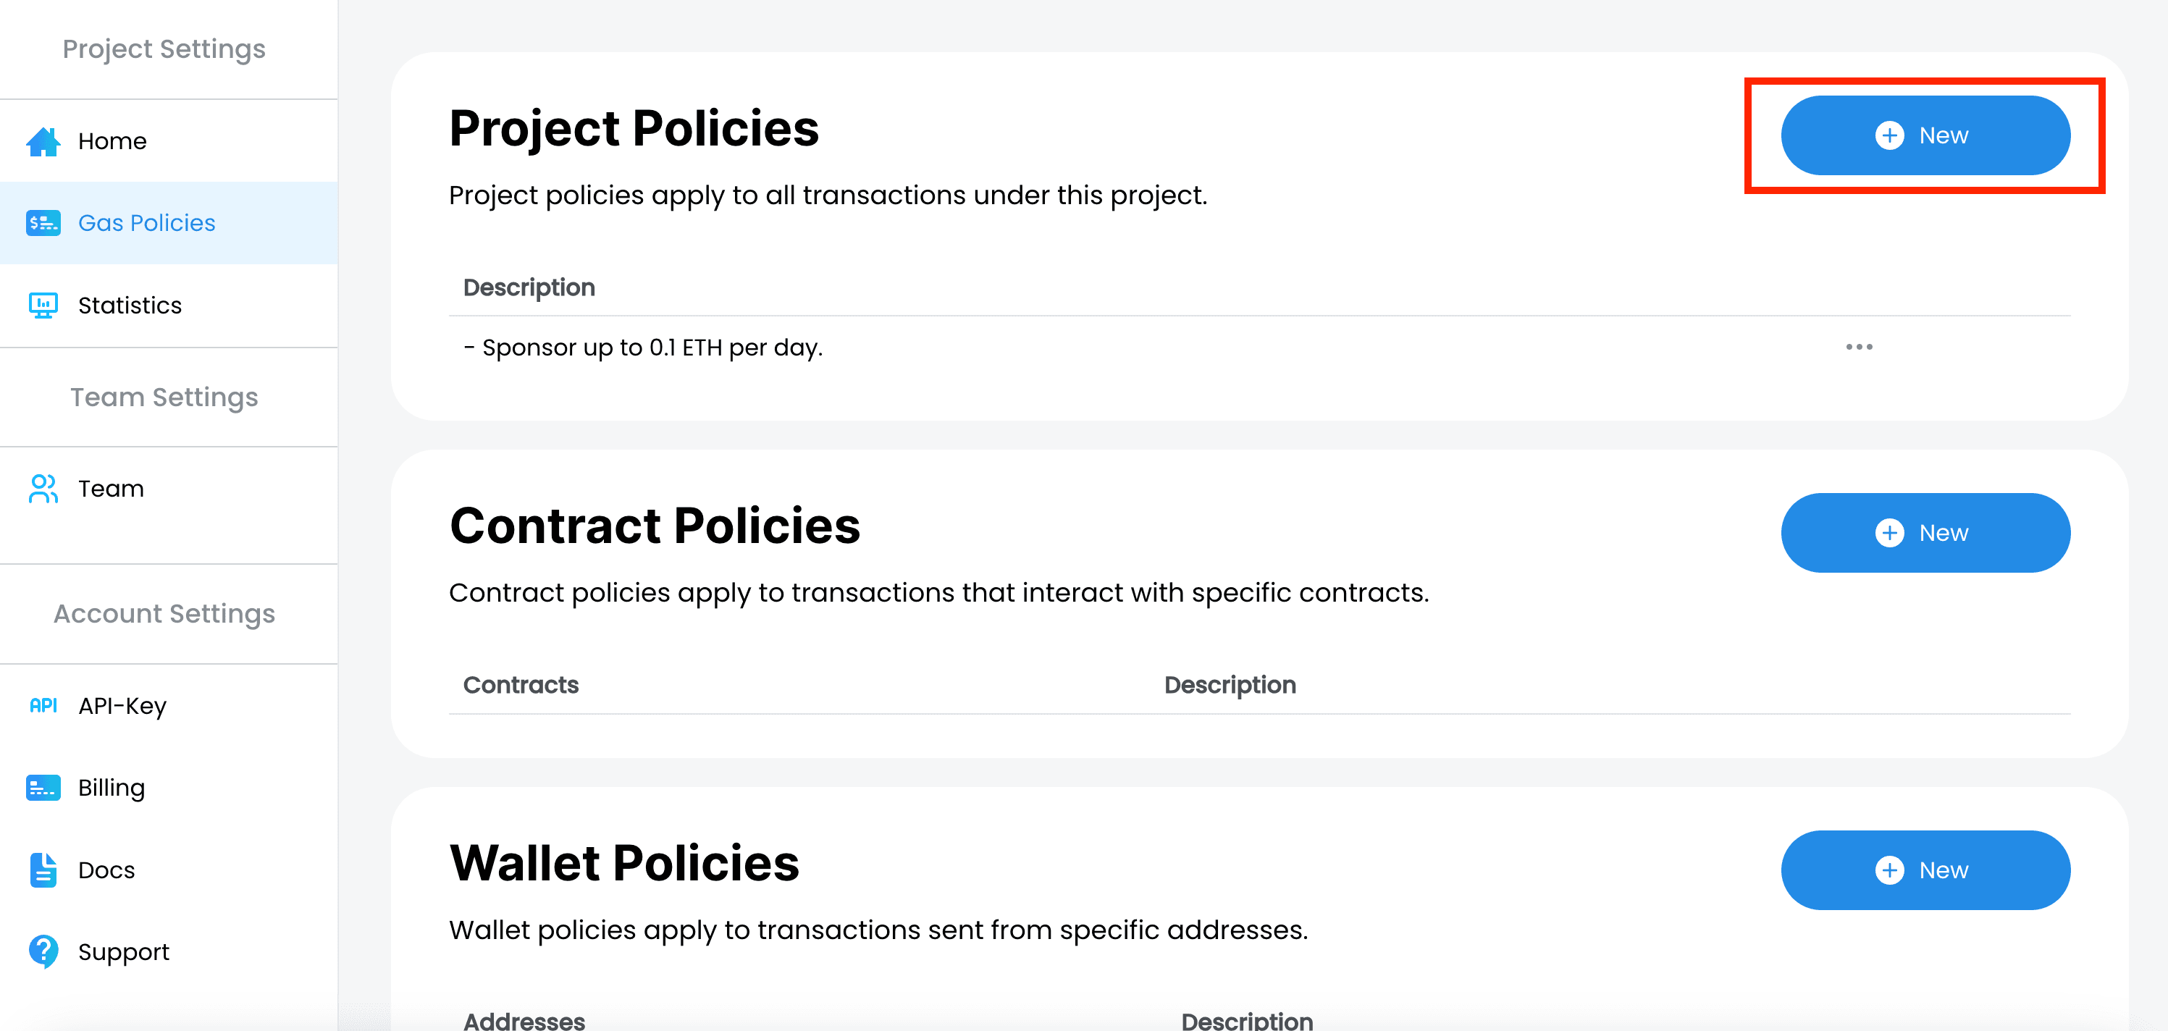Create a new Project Policy
The height and width of the screenshot is (1031, 2168).
click(1925, 135)
